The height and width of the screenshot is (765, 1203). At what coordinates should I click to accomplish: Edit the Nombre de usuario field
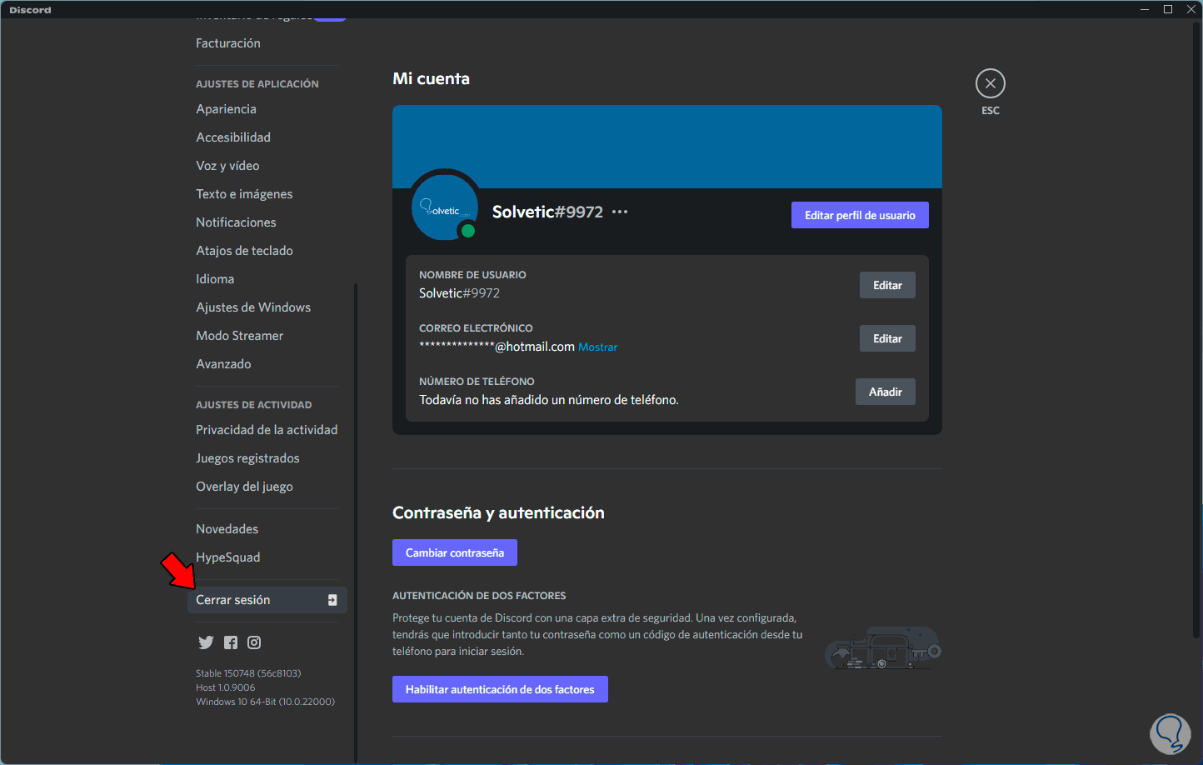coord(887,285)
